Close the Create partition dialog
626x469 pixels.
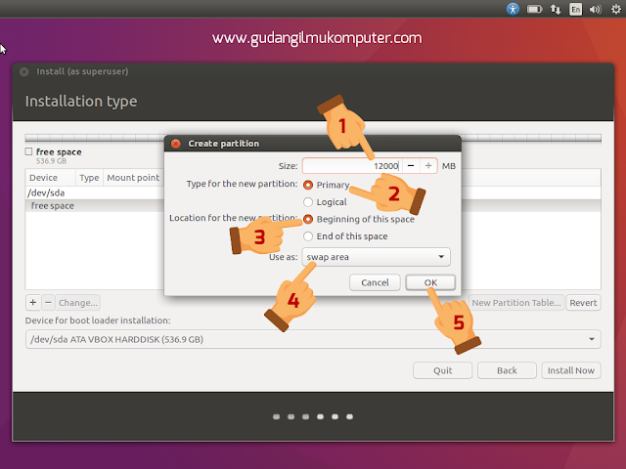(x=176, y=144)
